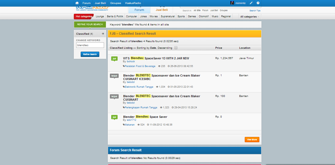Switch to the large Jual Beli tab
The height and width of the screenshot is (165, 335).
(x=161, y=10)
